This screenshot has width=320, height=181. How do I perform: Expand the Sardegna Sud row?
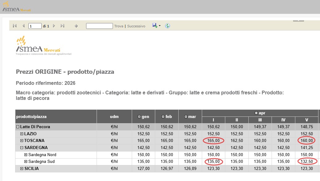click(x=26, y=162)
